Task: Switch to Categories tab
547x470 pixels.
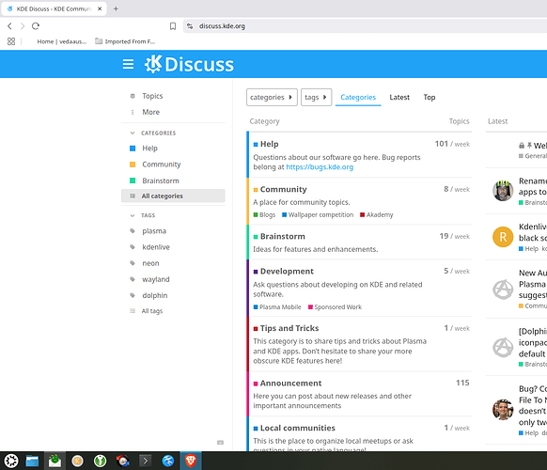Action: (358, 98)
